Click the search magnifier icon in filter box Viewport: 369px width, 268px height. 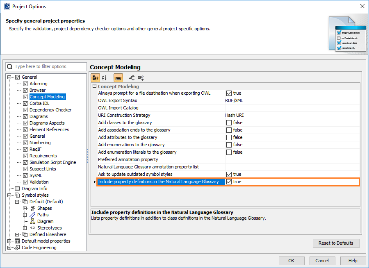pyautogui.click(x=10, y=66)
